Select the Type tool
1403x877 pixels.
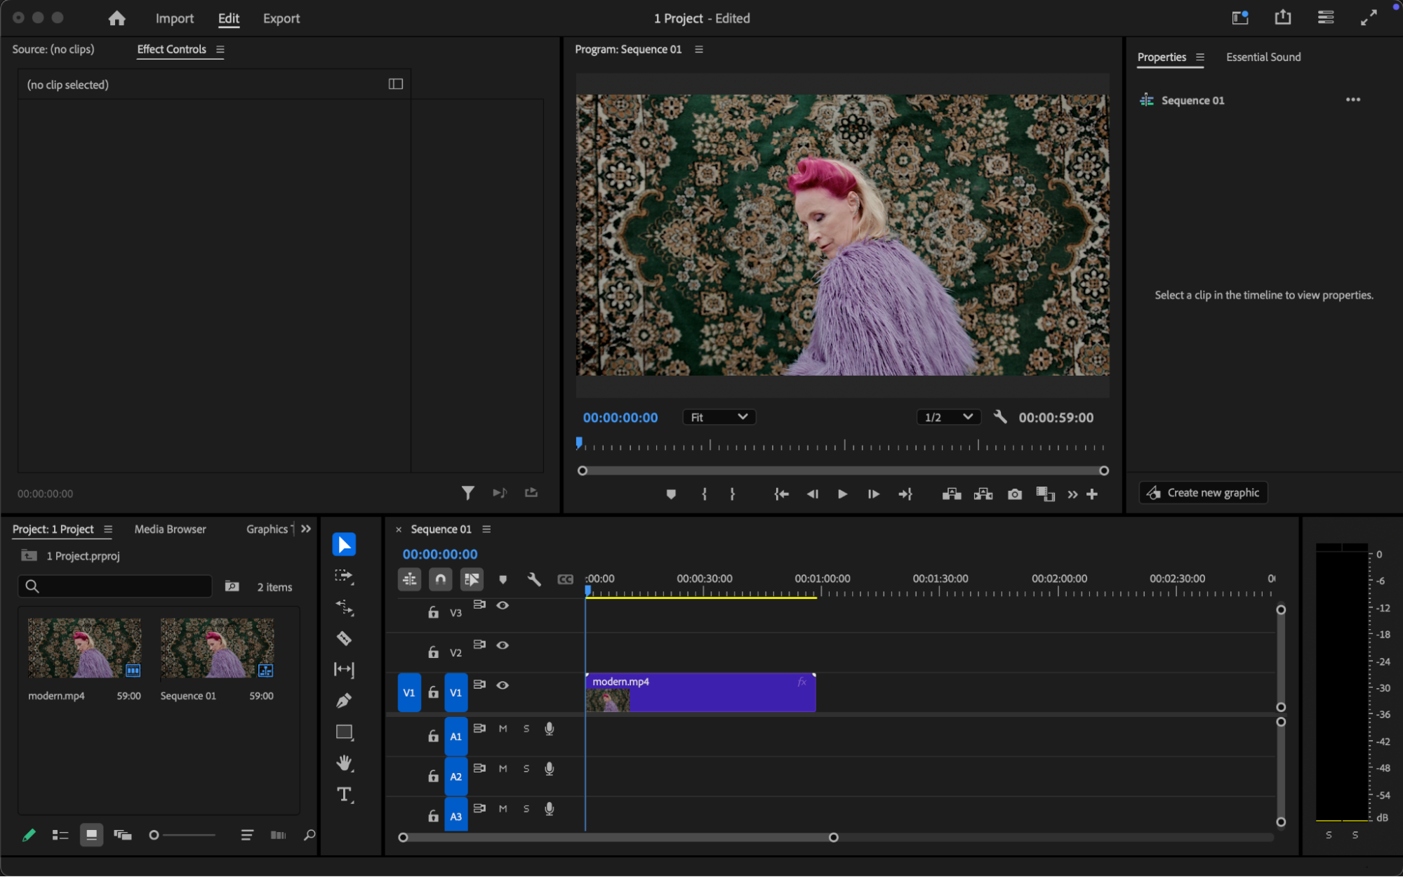pyautogui.click(x=344, y=794)
